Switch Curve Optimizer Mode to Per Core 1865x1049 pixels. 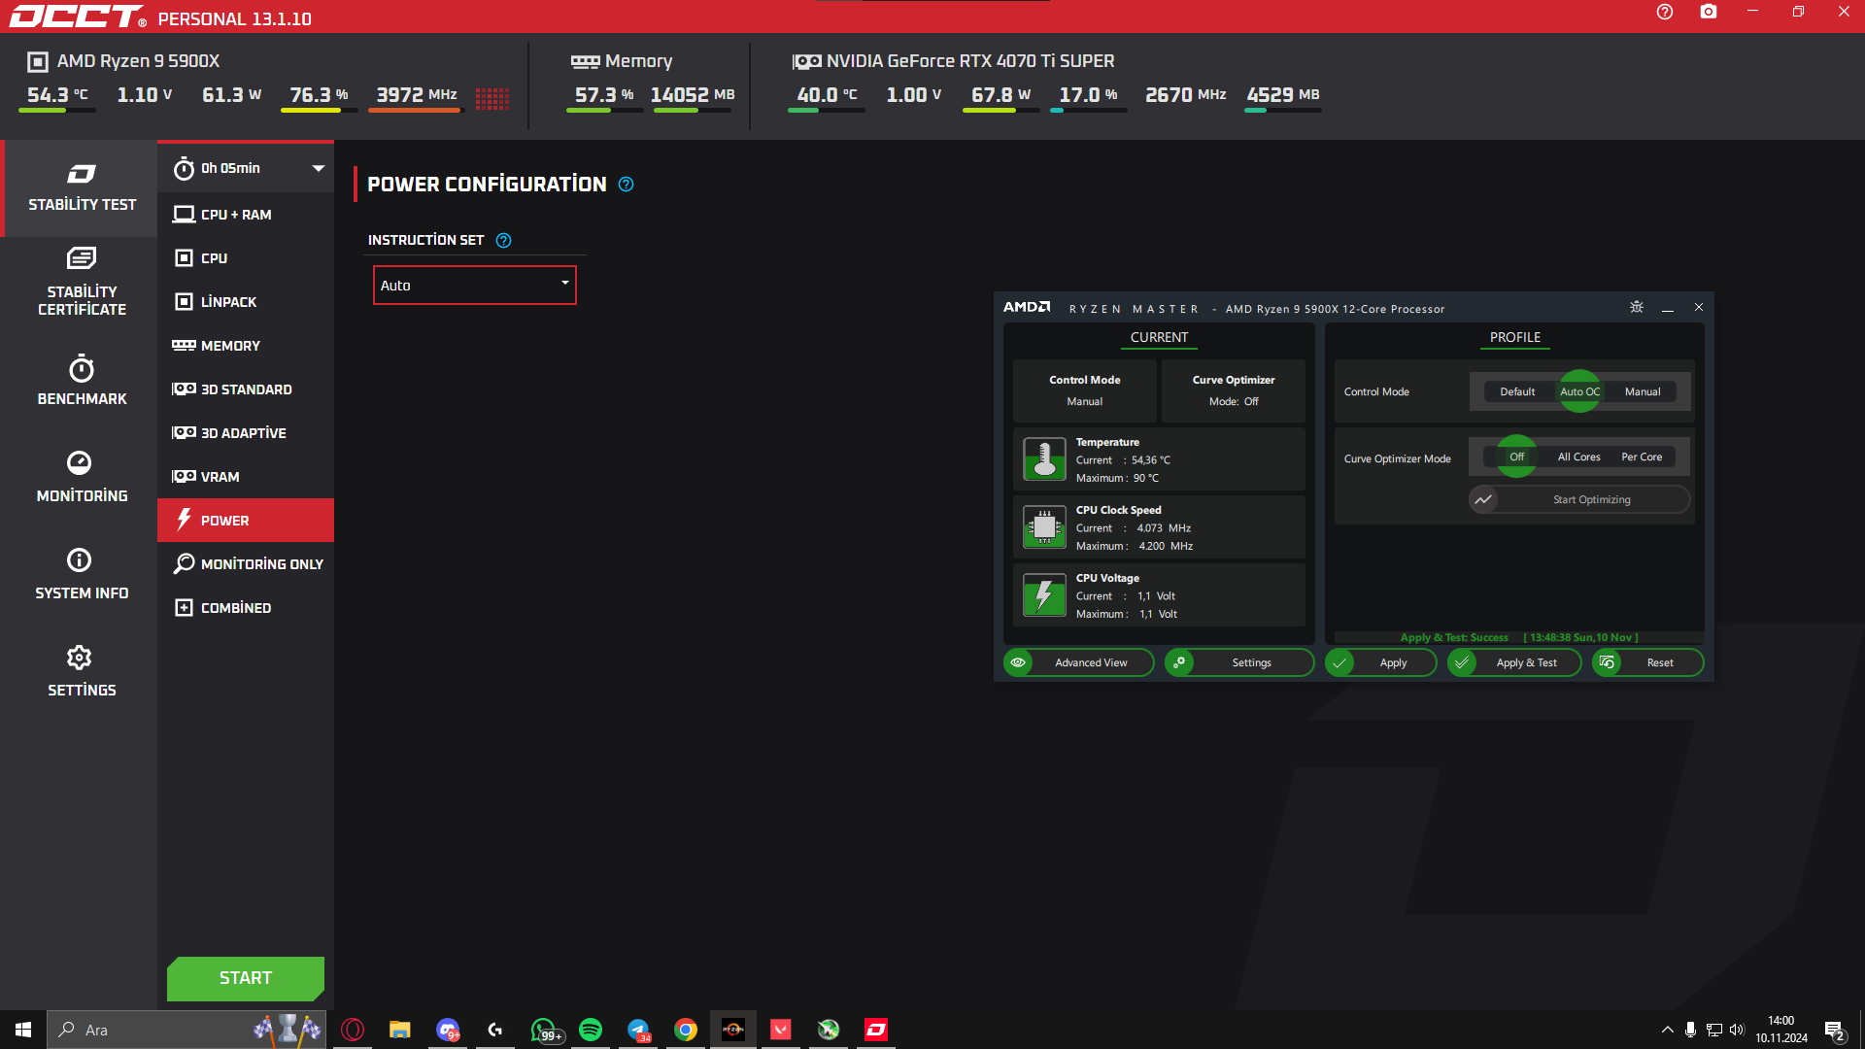pos(1641,457)
